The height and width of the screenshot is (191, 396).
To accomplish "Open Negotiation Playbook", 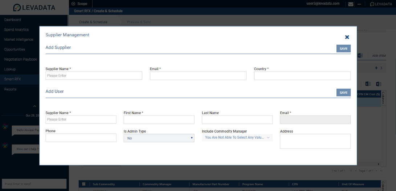I will click(20, 60).
